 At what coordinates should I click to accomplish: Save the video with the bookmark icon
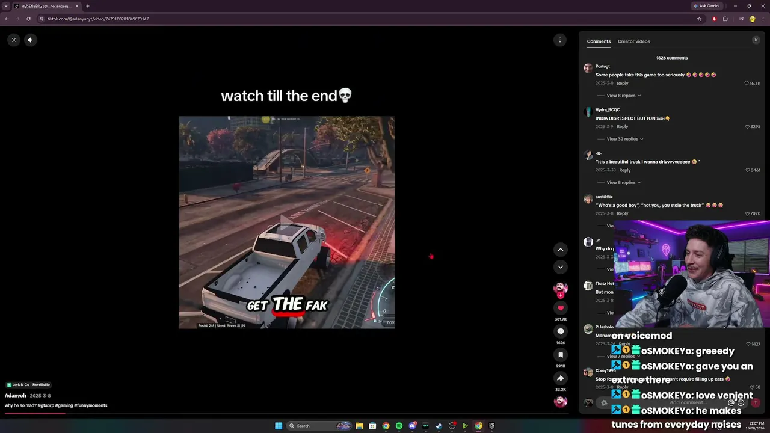(561, 355)
